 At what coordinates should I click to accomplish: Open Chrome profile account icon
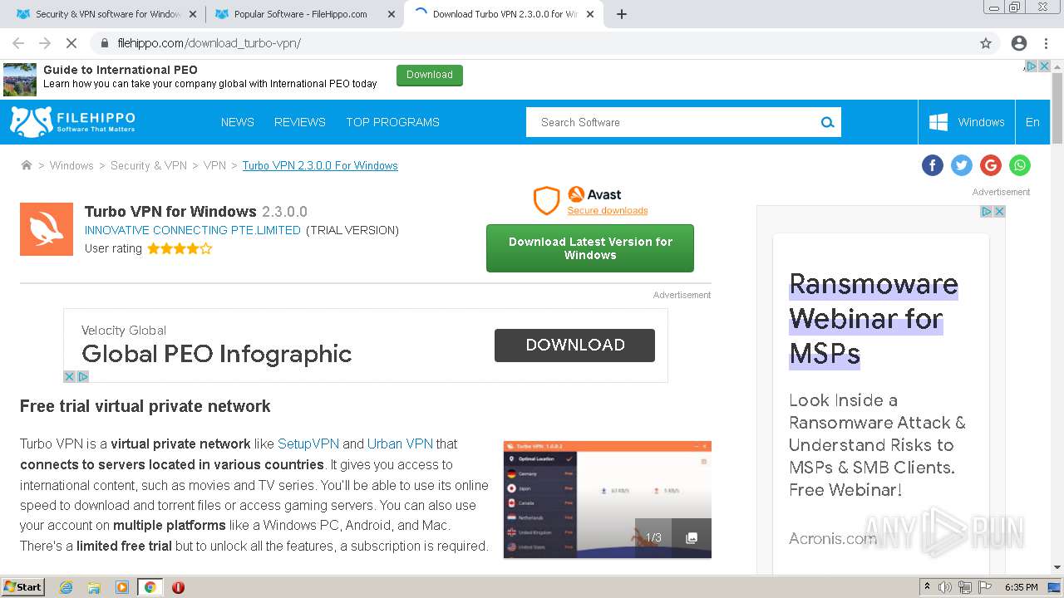point(1019,43)
